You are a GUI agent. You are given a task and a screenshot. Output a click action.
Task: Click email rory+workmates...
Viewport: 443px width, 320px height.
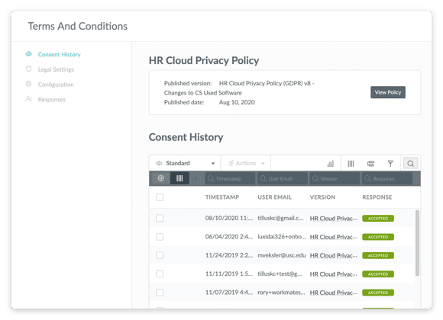click(281, 293)
